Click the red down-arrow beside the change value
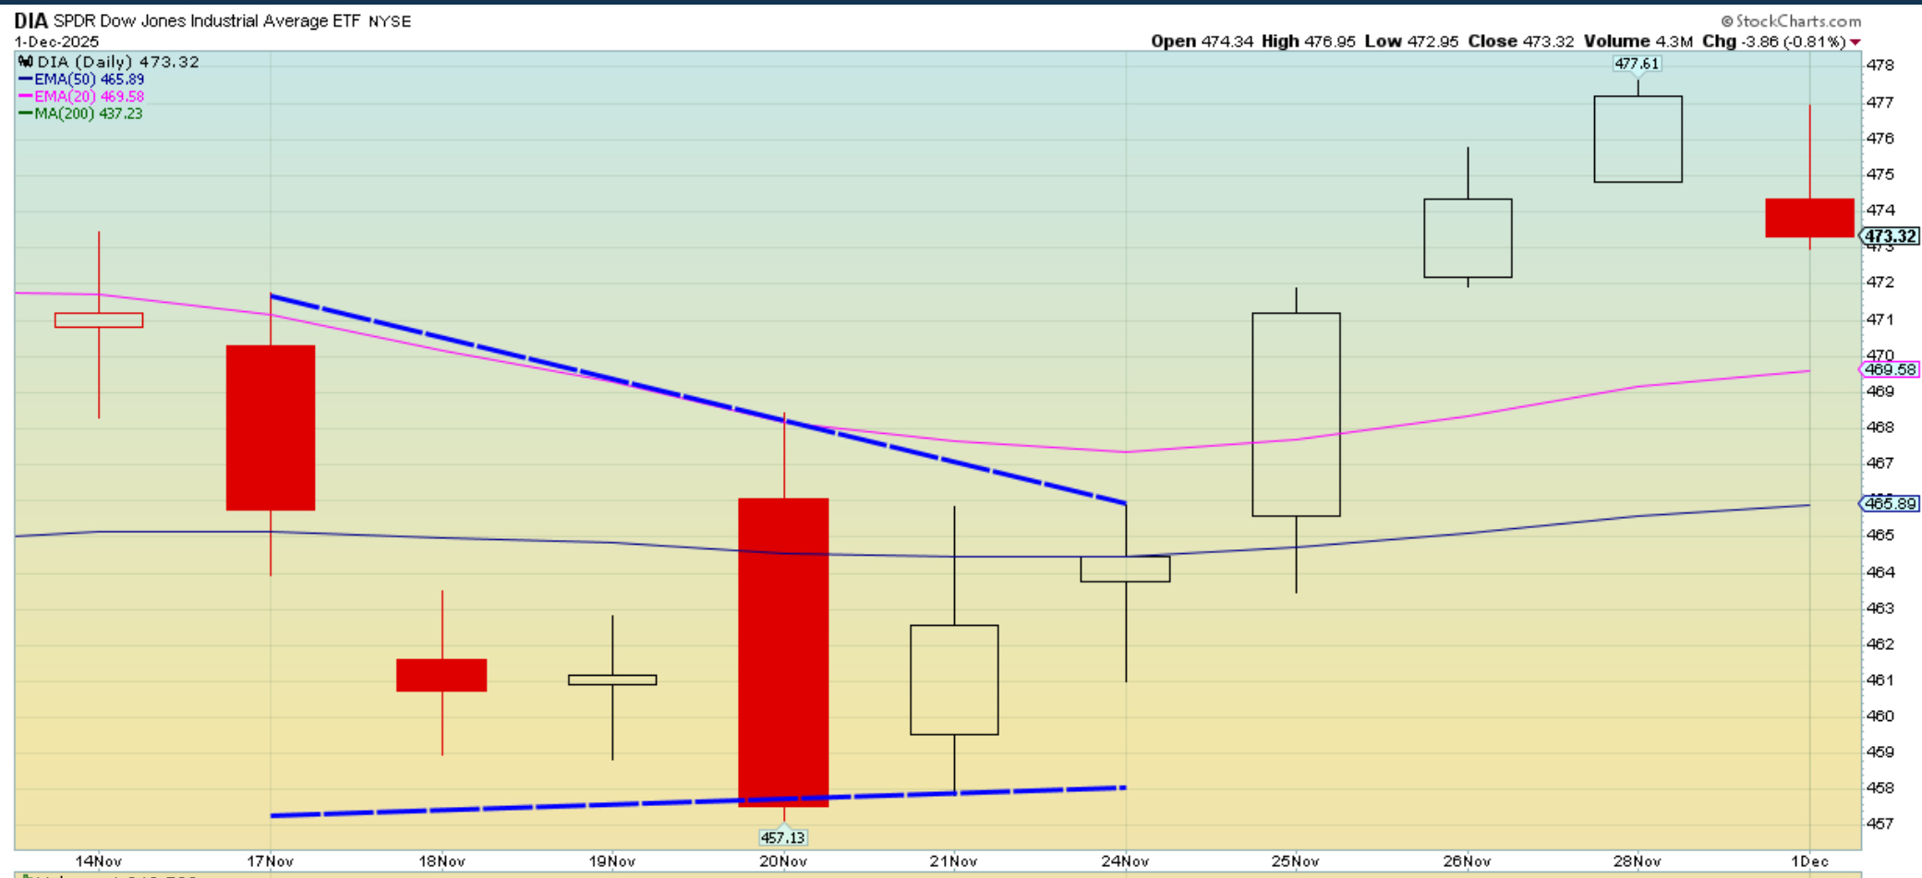 point(1855,42)
